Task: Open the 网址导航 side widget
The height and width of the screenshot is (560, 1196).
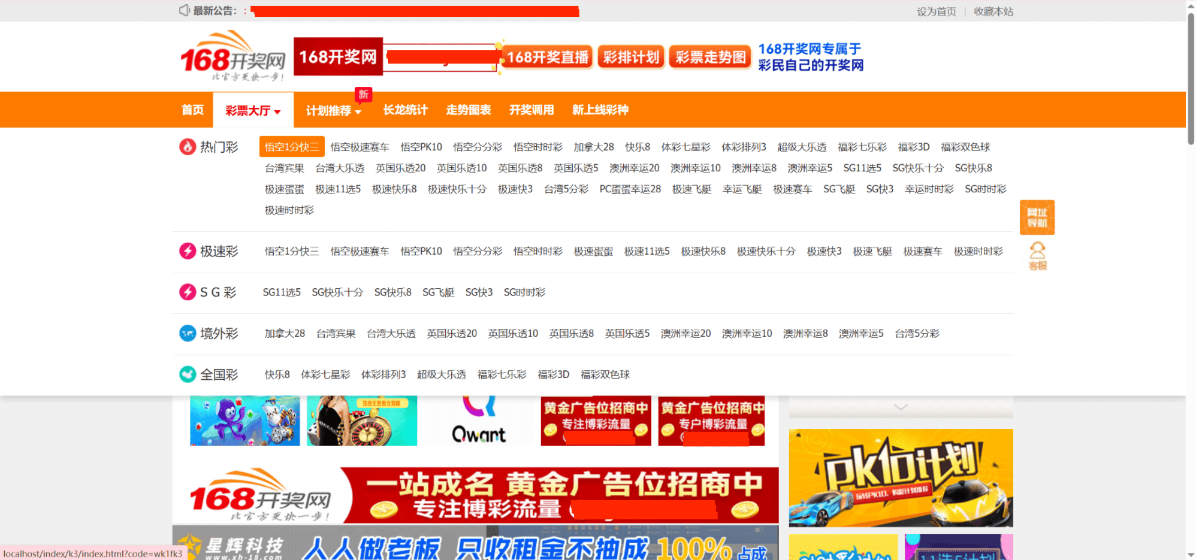Action: click(x=1037, y=217)
